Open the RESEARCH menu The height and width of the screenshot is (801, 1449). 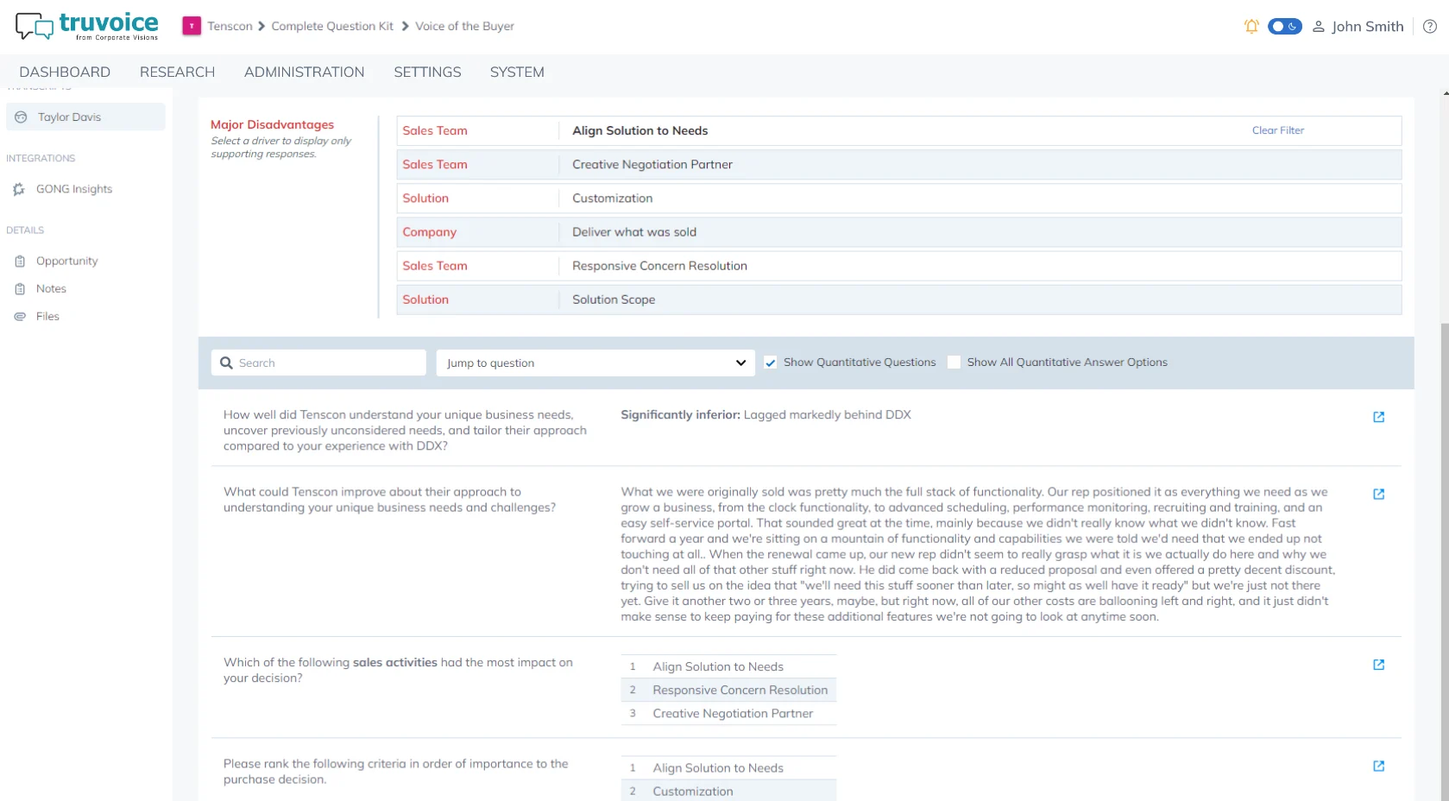tap(177, 72)
